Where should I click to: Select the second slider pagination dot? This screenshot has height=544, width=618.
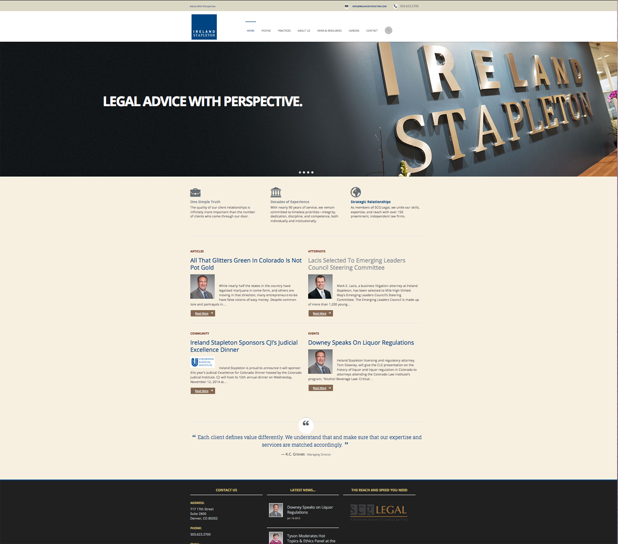click(304, 172)
